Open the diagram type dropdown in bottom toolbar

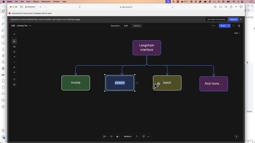[x=105, y=137]
